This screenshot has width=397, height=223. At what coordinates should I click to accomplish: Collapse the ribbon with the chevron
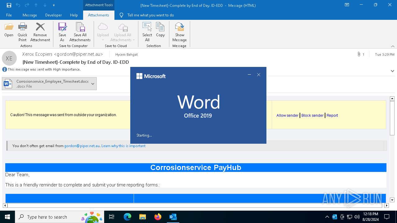pos(393,46)
